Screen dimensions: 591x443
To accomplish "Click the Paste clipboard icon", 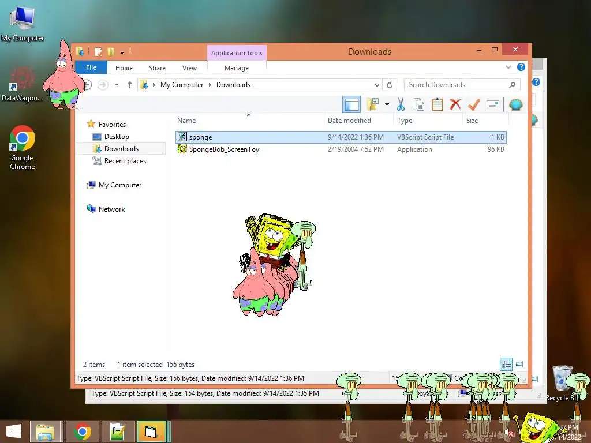I will click(437, 104).
